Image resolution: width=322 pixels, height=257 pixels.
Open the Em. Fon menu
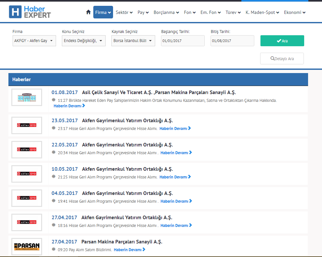[211, 12]
